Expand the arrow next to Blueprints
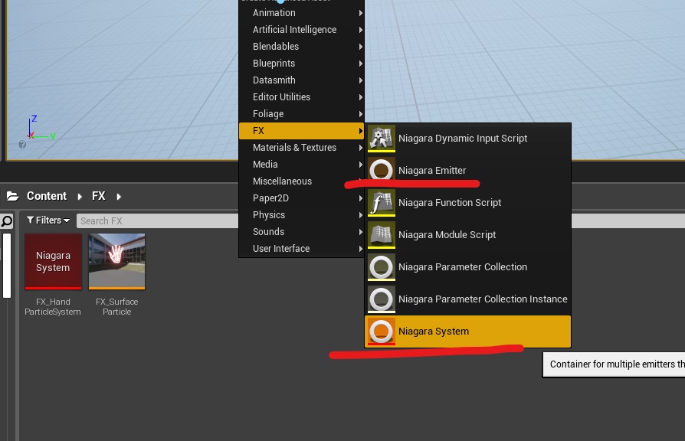This screenshot has height=441, width=685. [360, 64]
